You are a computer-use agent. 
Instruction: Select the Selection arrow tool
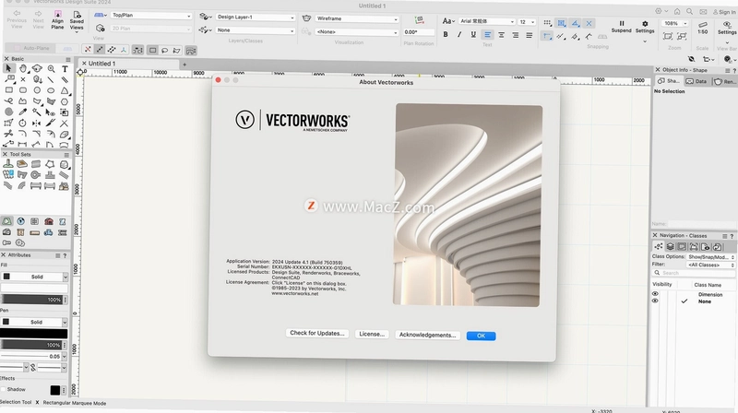click(x=8, y=68)
